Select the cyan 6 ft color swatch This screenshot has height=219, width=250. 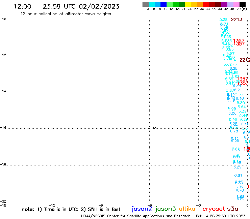(152, 4)
